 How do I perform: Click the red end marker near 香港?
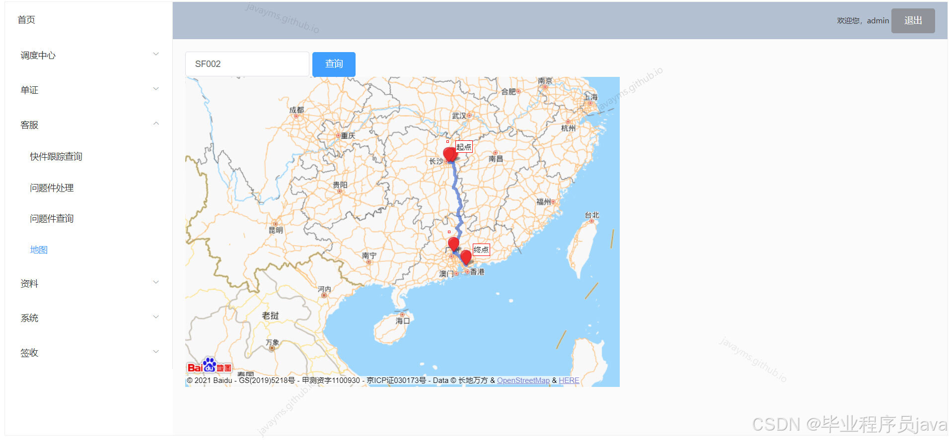pyautogui.click(x=466, y=257)
